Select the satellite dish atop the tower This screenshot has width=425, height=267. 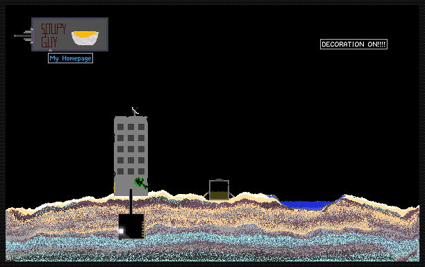[x=135, y=111]
